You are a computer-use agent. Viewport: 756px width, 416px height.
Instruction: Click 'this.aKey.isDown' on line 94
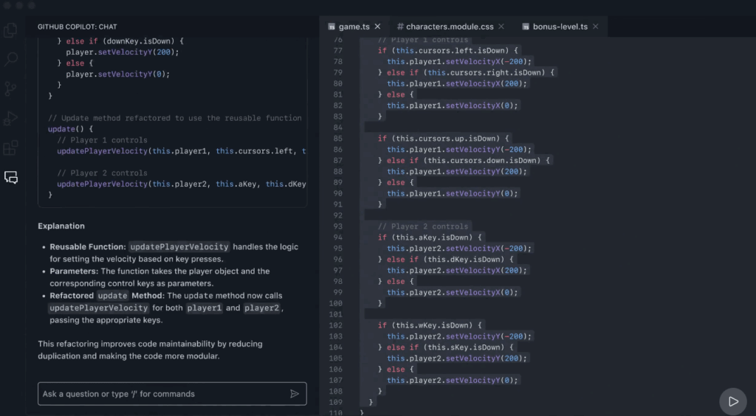(431, 238)
